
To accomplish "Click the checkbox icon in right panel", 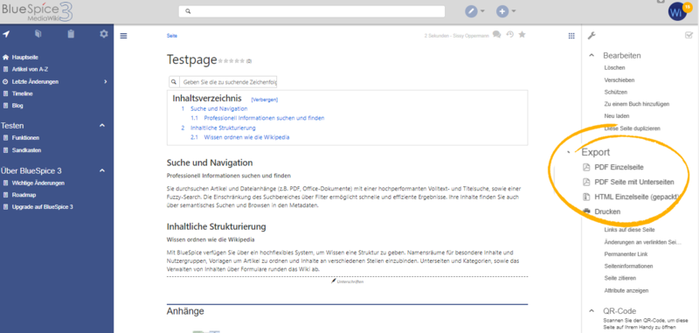I will pyautogui.click(x=689, y=36).
